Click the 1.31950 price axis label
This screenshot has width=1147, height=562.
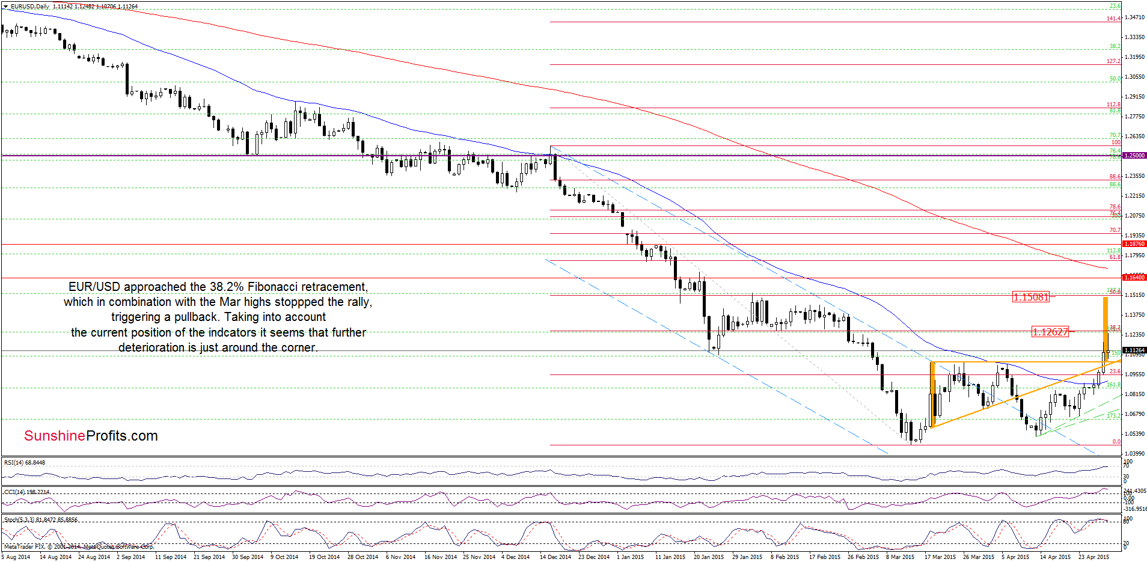click(1135, 57)
